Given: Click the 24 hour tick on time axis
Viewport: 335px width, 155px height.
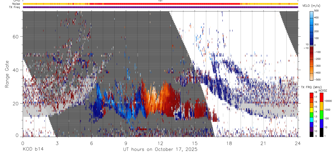Looking at the screenshot, I should [298, 143].
